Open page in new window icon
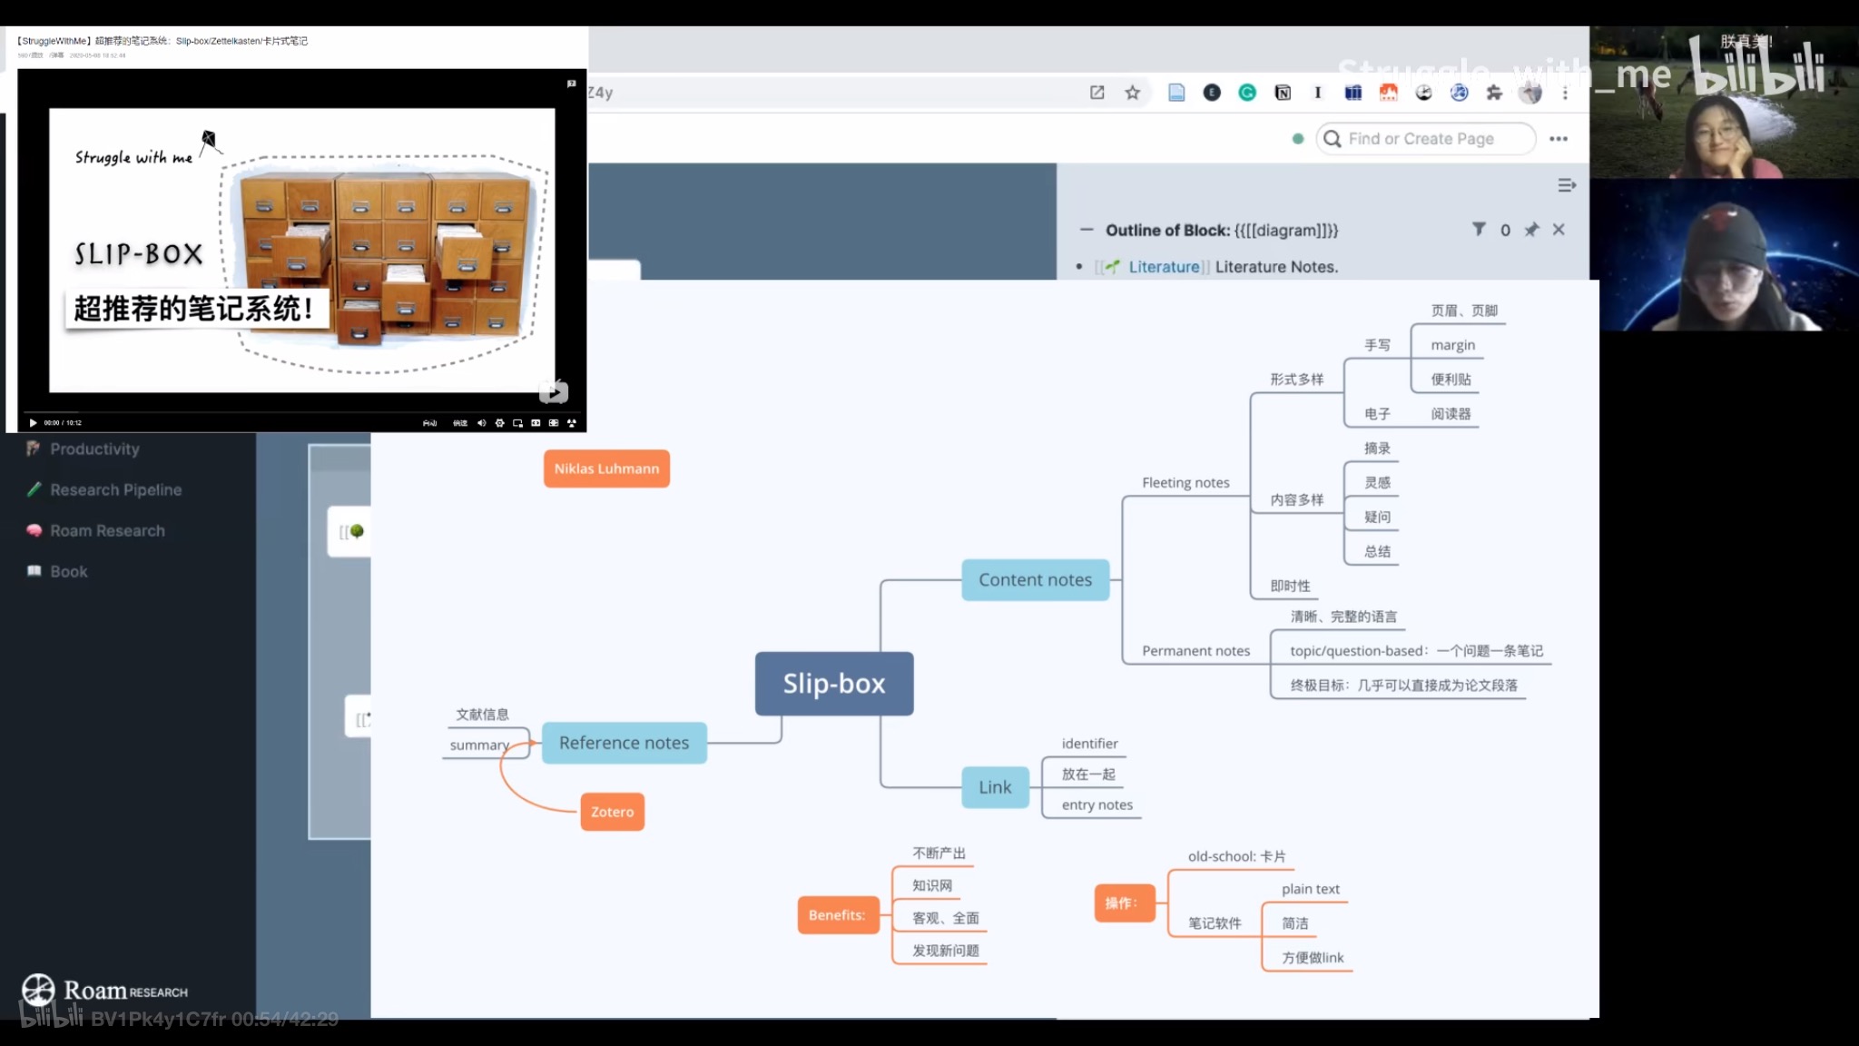Viewport: 1859px width, 1046px height. [1097, 93]
